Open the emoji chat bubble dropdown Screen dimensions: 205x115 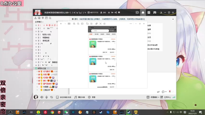tap(164, 92)
